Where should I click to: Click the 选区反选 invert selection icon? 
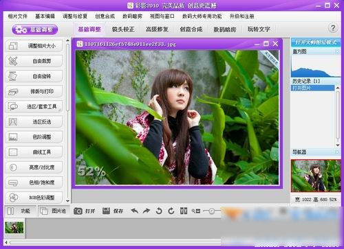point(13,121)
